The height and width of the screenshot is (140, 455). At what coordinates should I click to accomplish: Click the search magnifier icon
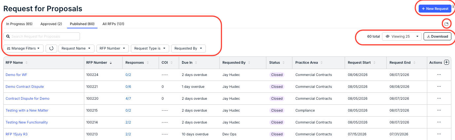click(x=8, y=36)
